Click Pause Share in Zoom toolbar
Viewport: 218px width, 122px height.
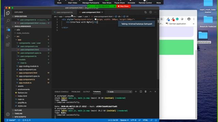(x=120, y=2)
